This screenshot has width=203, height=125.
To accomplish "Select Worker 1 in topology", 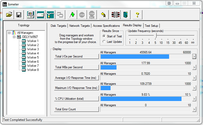I will pos(33,41).
